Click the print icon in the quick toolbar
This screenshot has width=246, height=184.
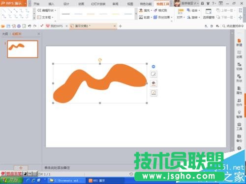click(x=19, y=26)
